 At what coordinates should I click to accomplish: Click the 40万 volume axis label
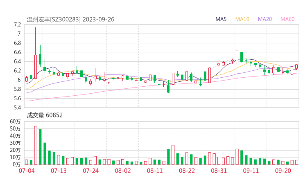point(15,136)
